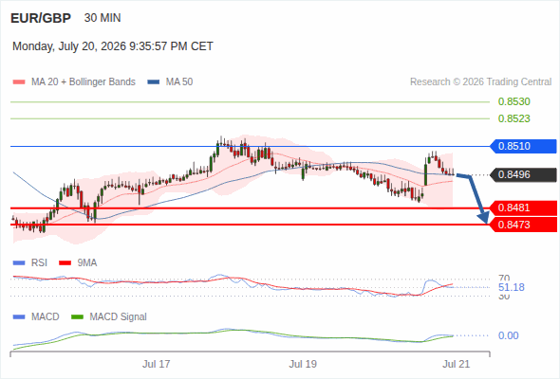Image resolution: width=560 pixels, height=379 pixels.
Task: Click the MACD value 0.00
Action: (x=509, y=335)
